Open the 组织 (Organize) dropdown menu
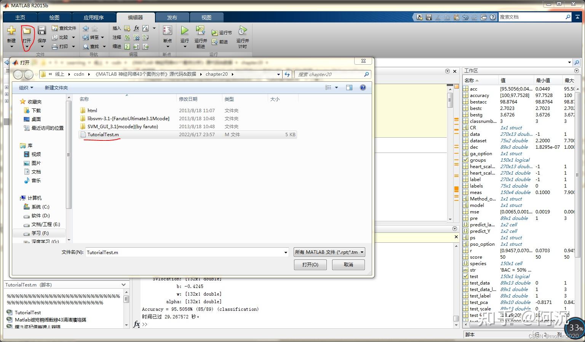 (x=25, y=87)
